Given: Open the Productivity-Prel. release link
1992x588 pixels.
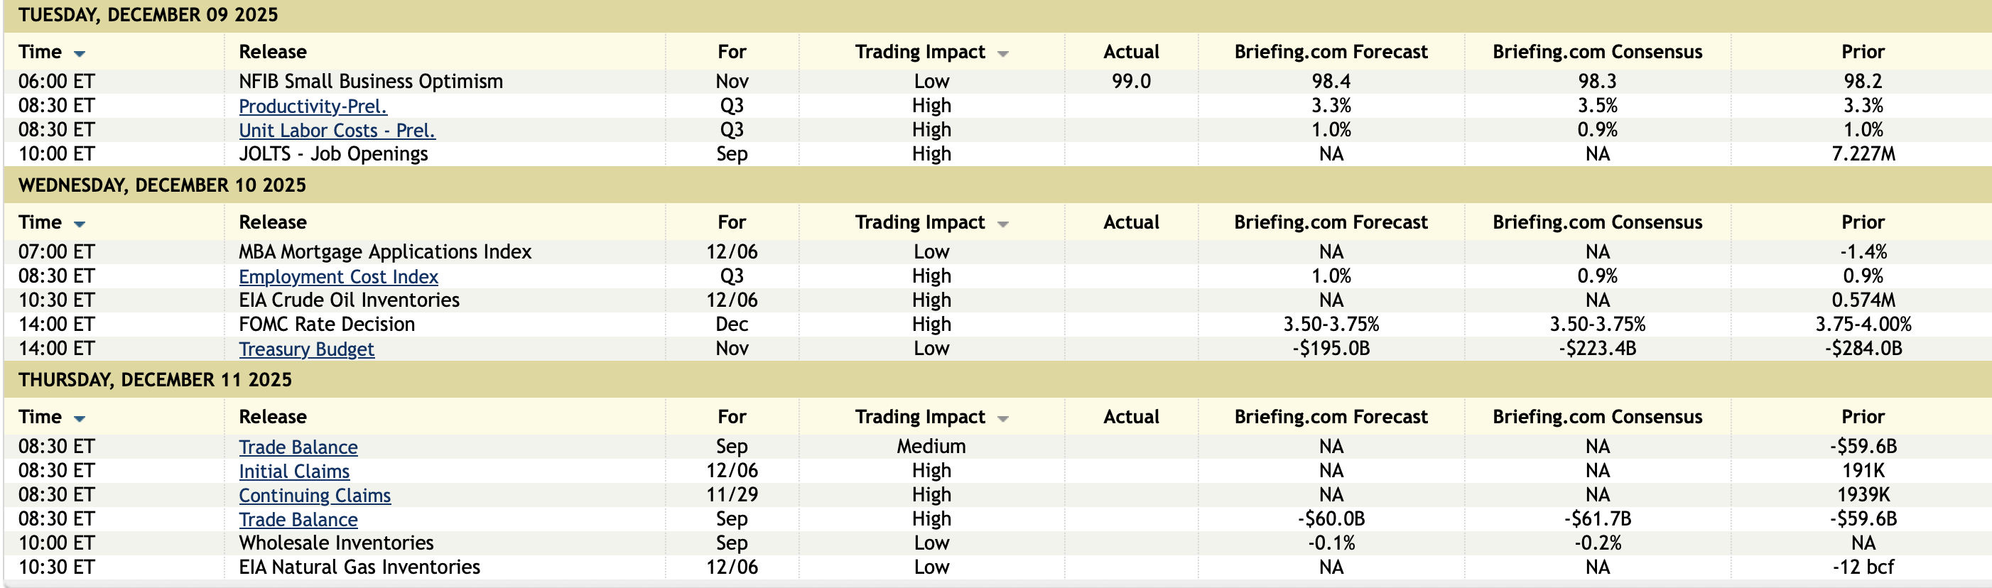Looking at the screenshot, I should pos(313,106).
